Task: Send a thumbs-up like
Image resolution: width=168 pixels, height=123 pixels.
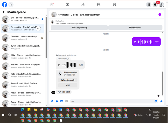Action: [161, 101]
